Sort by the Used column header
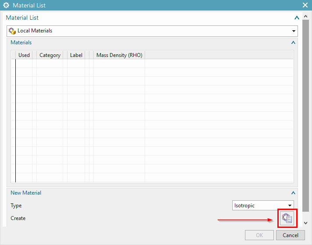This screenshot has height=245, width=312. click(x=24, y=55)
